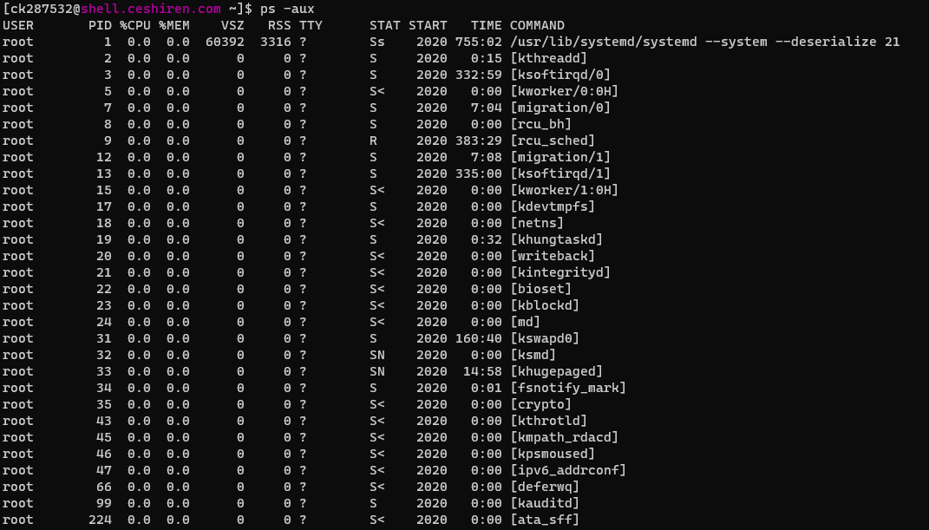Click the PID column header
The width and height of the screenshot is (929, 530).
point(100,25)
